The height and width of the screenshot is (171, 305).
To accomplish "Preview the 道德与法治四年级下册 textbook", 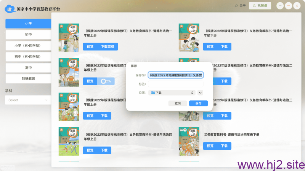I will (x=210, y=146).
